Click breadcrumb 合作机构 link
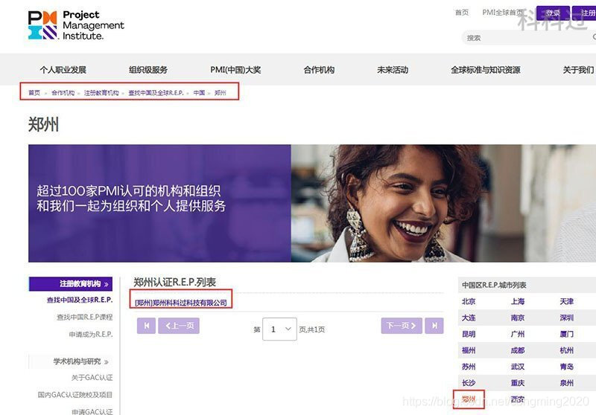Viewport: 596px width, 415px height. (63, 92)
